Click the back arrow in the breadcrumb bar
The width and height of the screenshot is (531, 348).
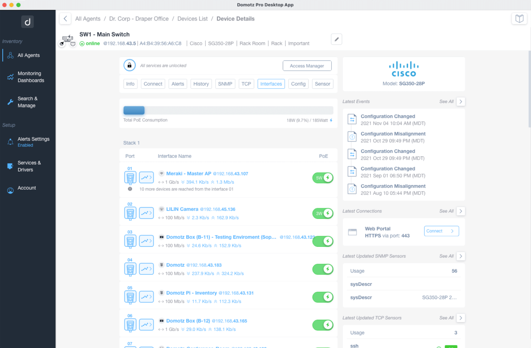pyautogui.click(x=65, y=19)
